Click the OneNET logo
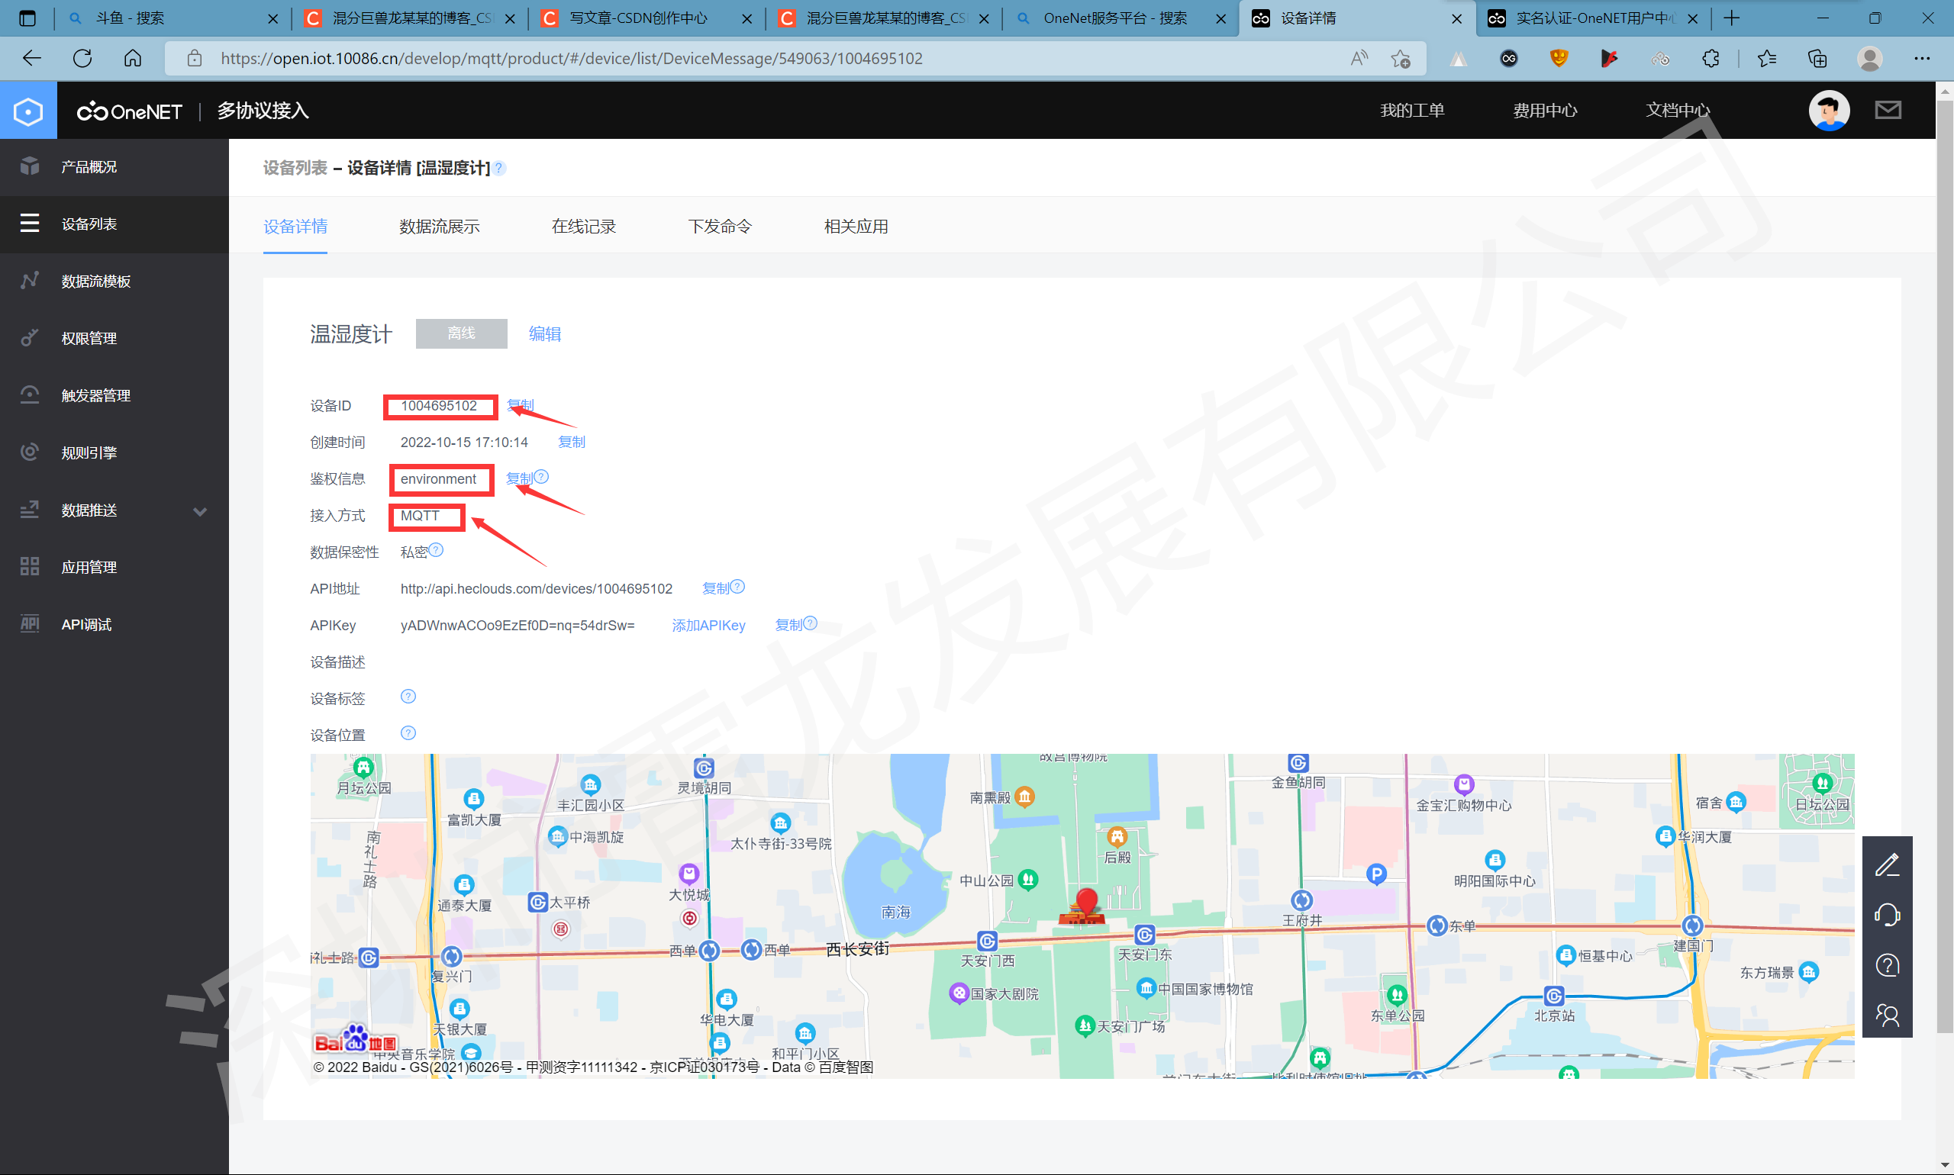 pyautogui.click(x=129, y=110)
